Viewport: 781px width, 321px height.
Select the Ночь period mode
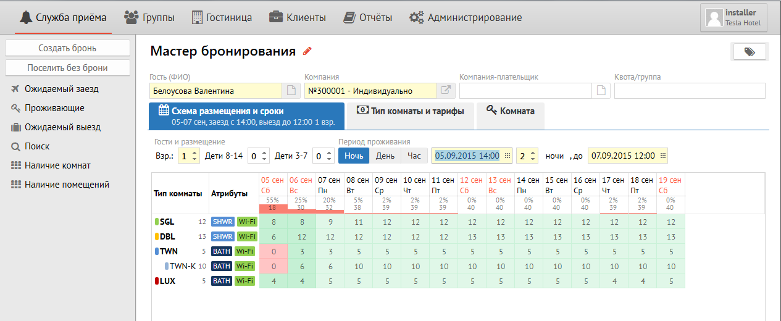coord(354,156)
